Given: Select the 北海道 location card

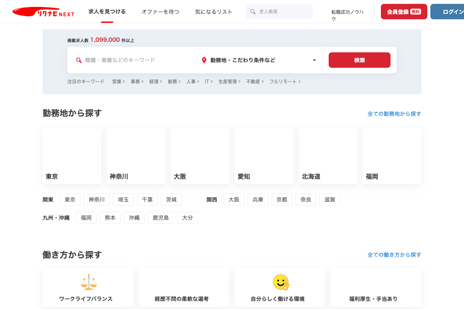Looking at the screenshot, I should point(328,156).
